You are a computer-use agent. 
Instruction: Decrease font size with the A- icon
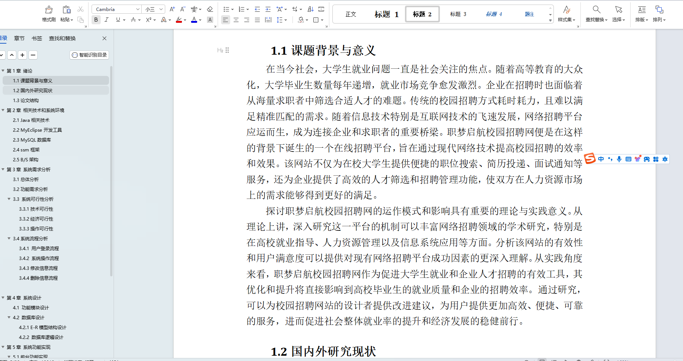(x=183, y=9)
